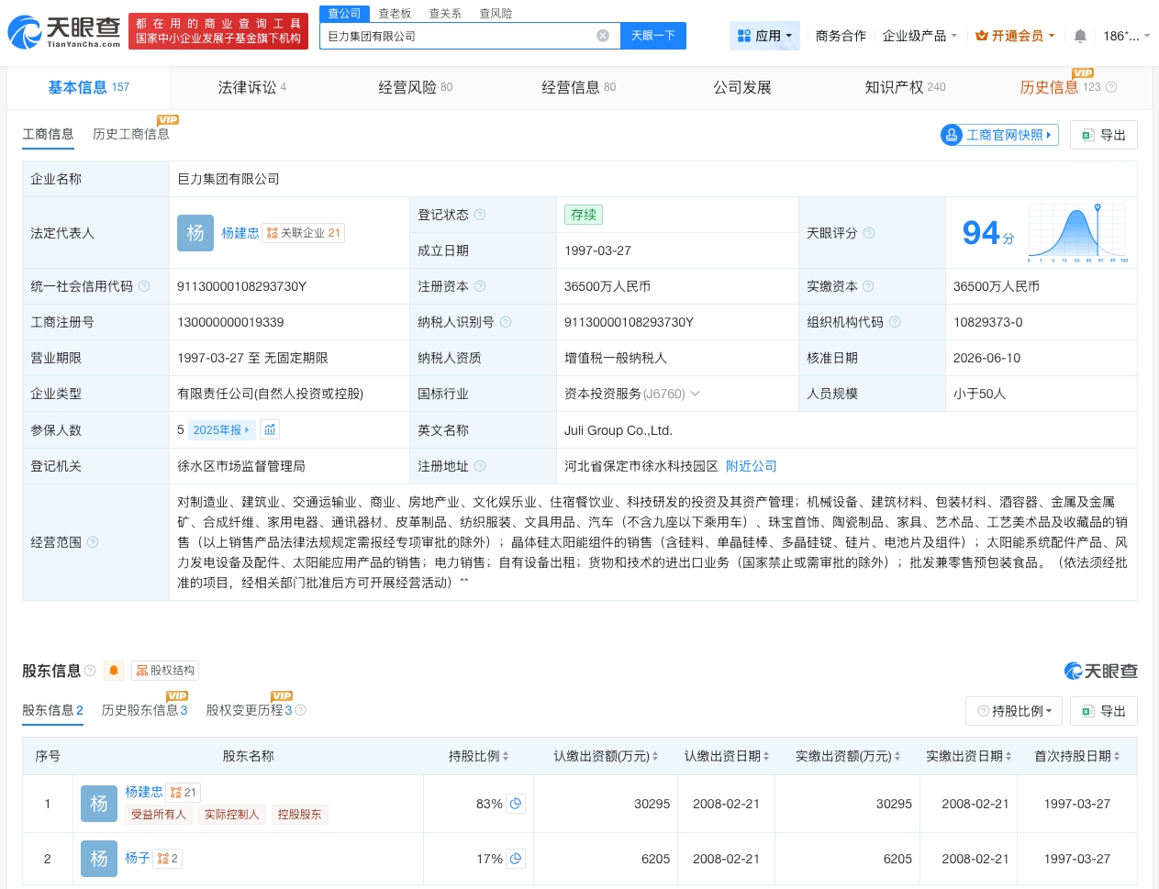
Task: Open the 经营风险 tab
Action: coord(415,87)
